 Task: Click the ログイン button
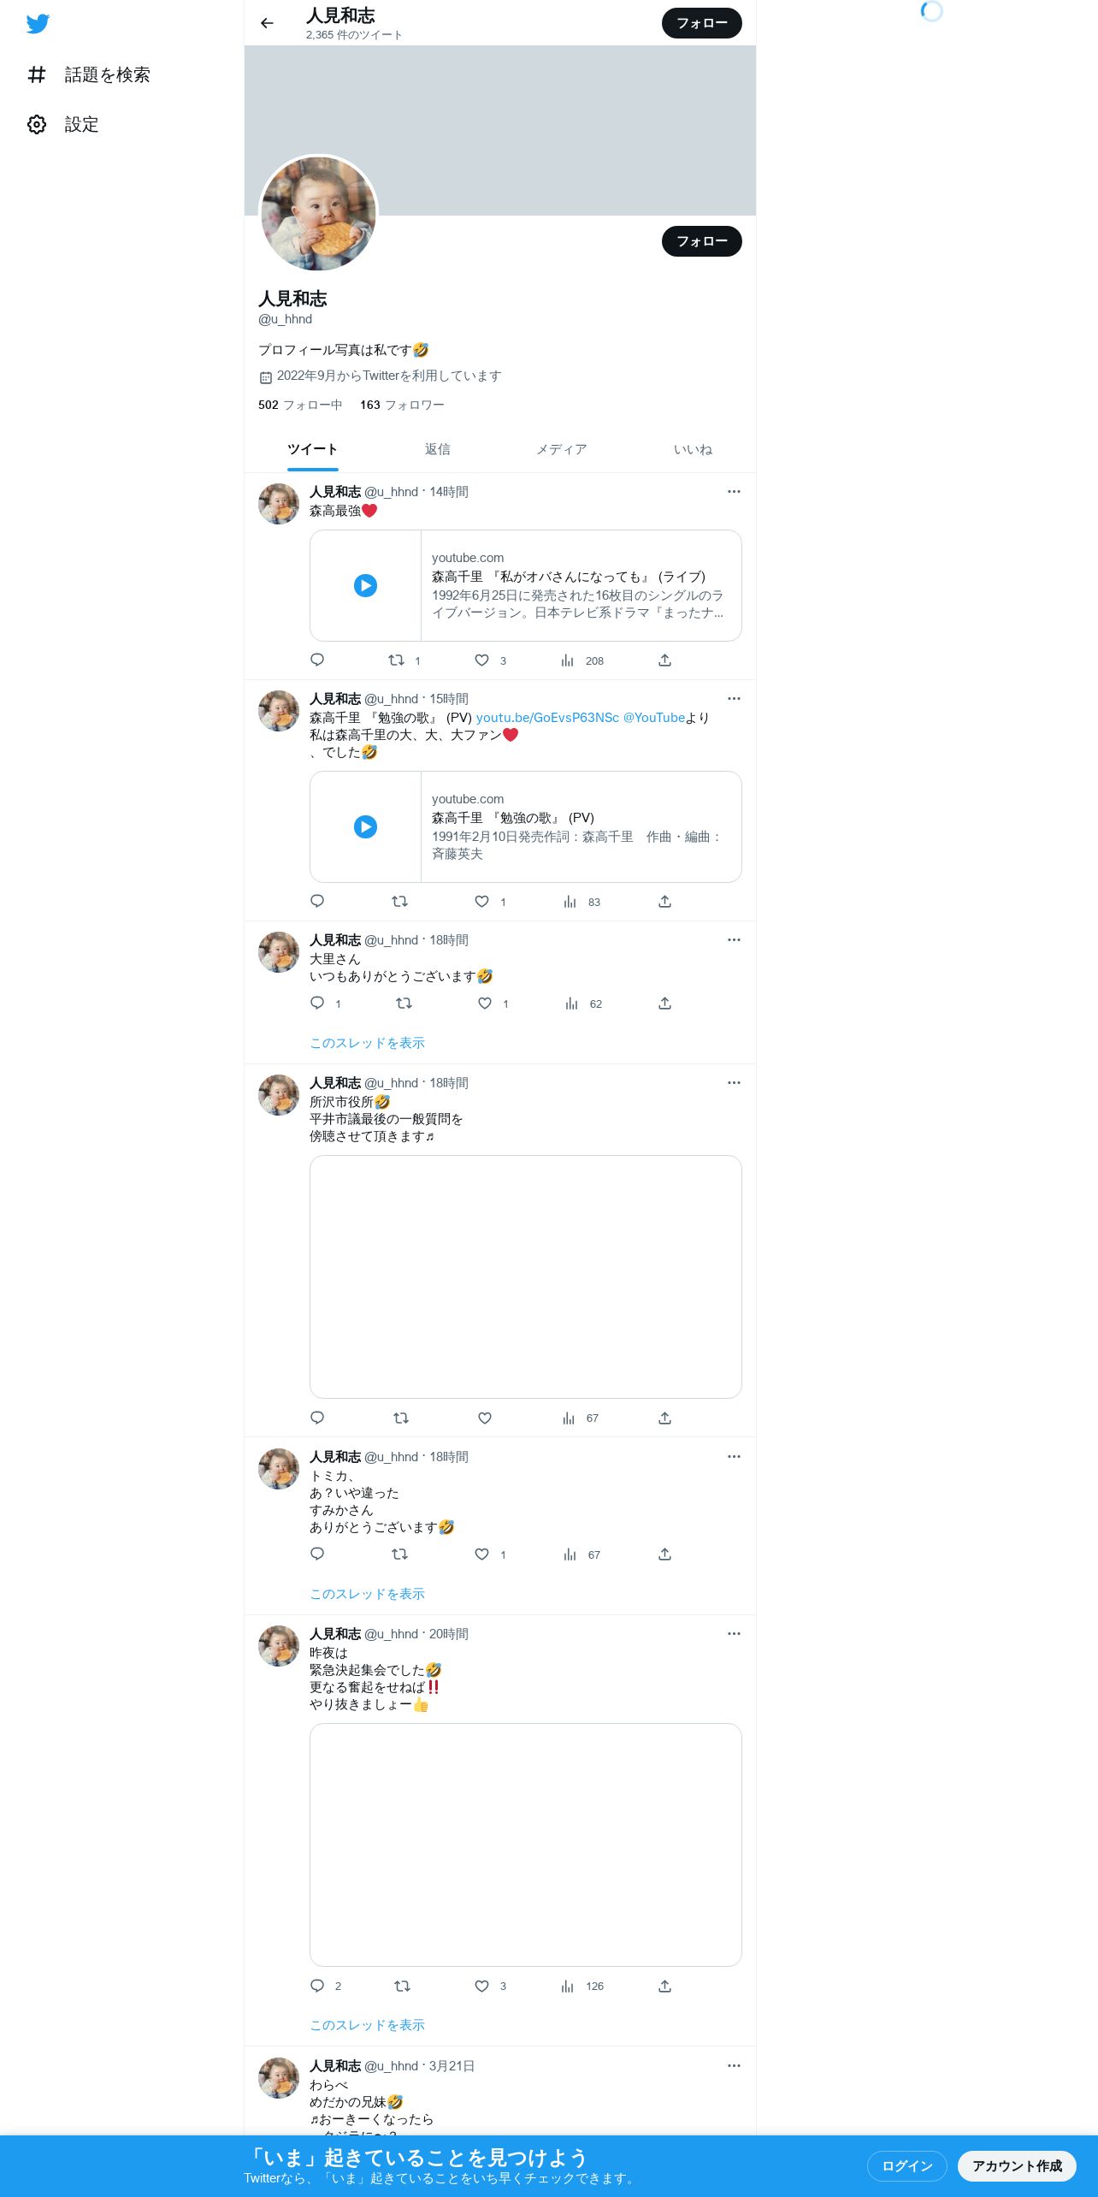pyautogui.click(x=906, y=2166)
